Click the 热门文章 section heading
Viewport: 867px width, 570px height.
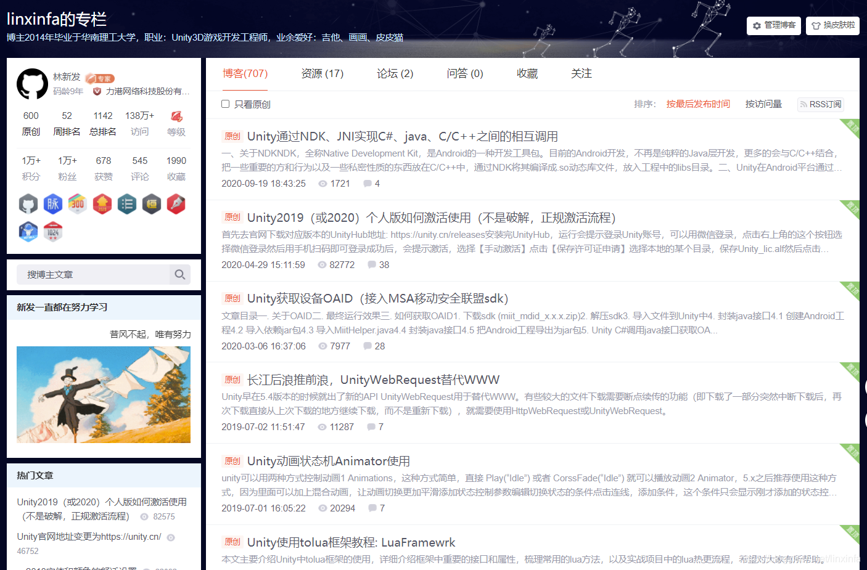[x=35, y=475]
